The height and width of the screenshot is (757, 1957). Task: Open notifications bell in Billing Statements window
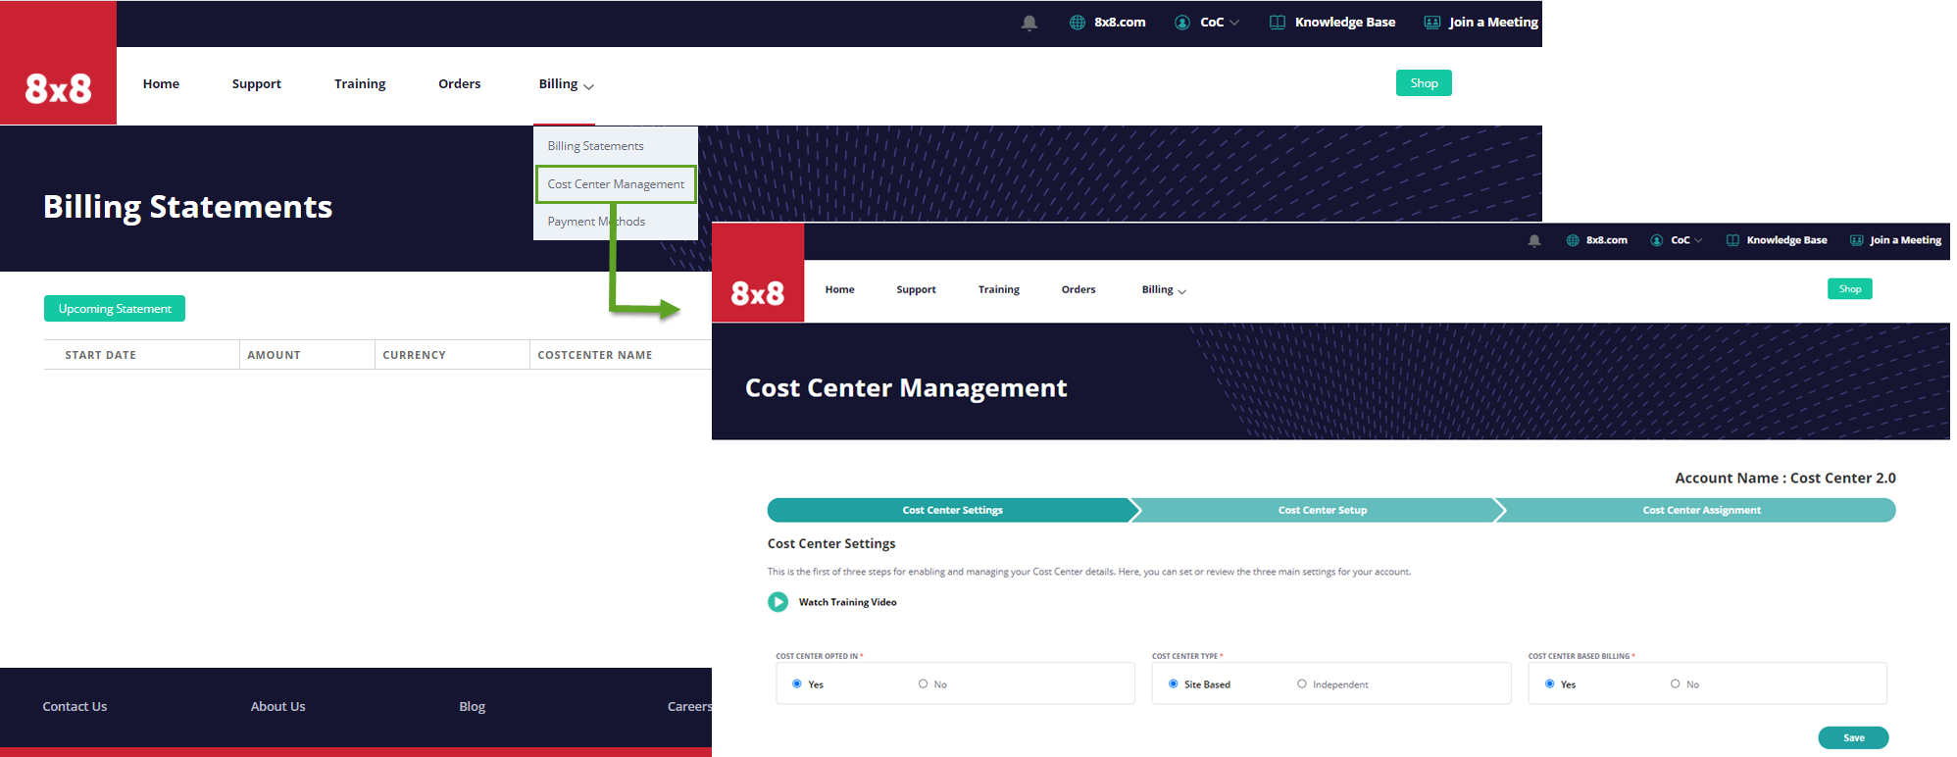(x=1029, y=23)
